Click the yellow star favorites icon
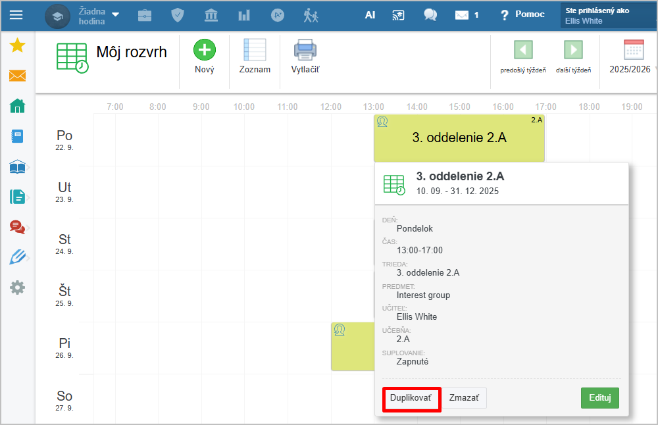 pyautogui.click(x=17, y=45)
